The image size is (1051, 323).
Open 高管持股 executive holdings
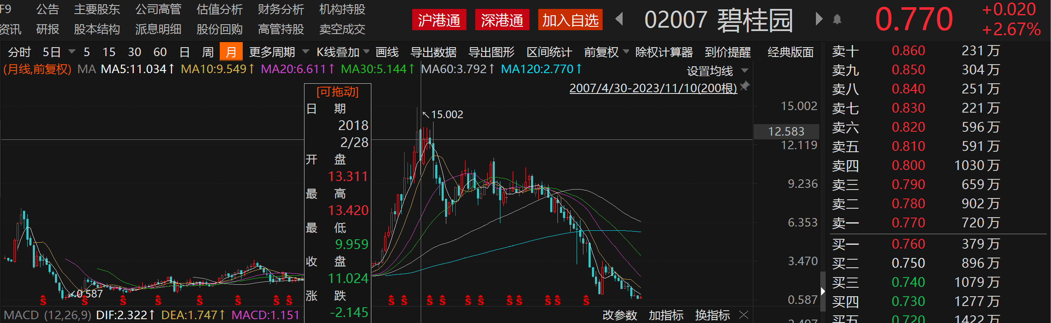(281, 29)
